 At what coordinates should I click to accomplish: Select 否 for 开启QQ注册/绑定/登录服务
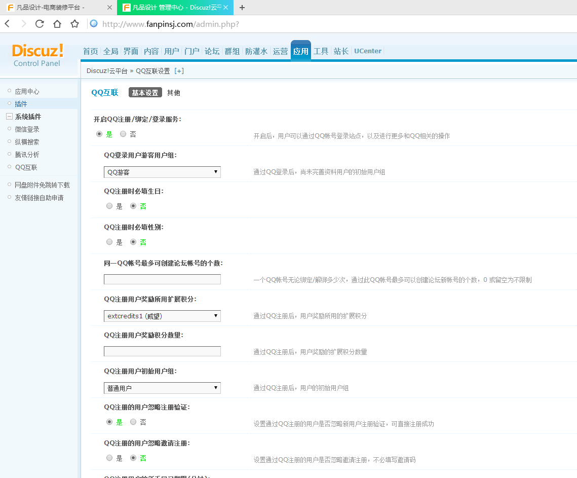(x=123, y=134)
